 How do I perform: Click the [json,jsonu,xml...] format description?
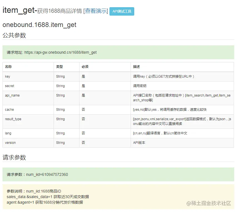pyautogui.click(x=182, y=121)
